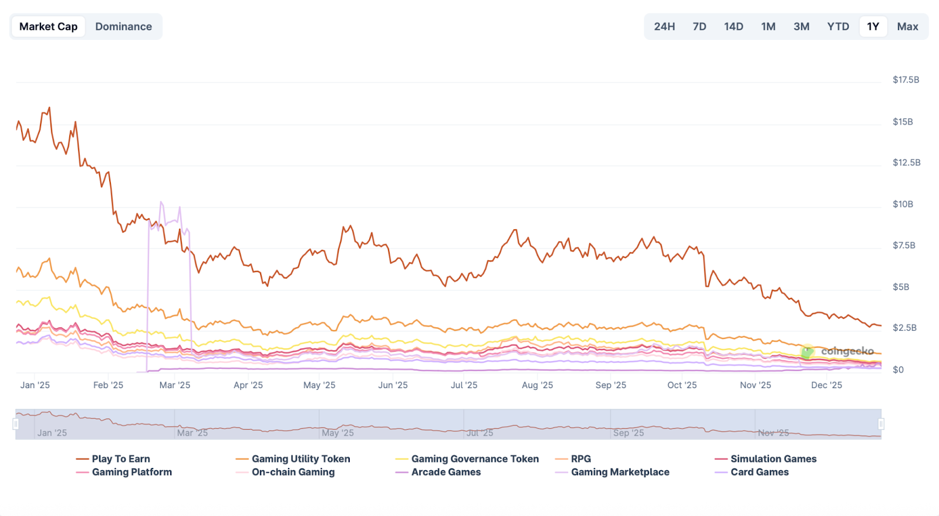Toggle Gaming Platform legend item
This screenshot has height=516, width=939.
pos(131,472)
